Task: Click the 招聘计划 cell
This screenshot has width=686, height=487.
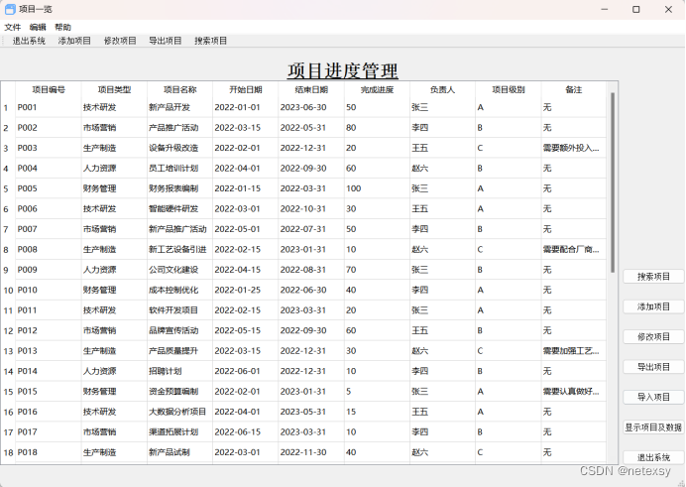Action: 179,371
